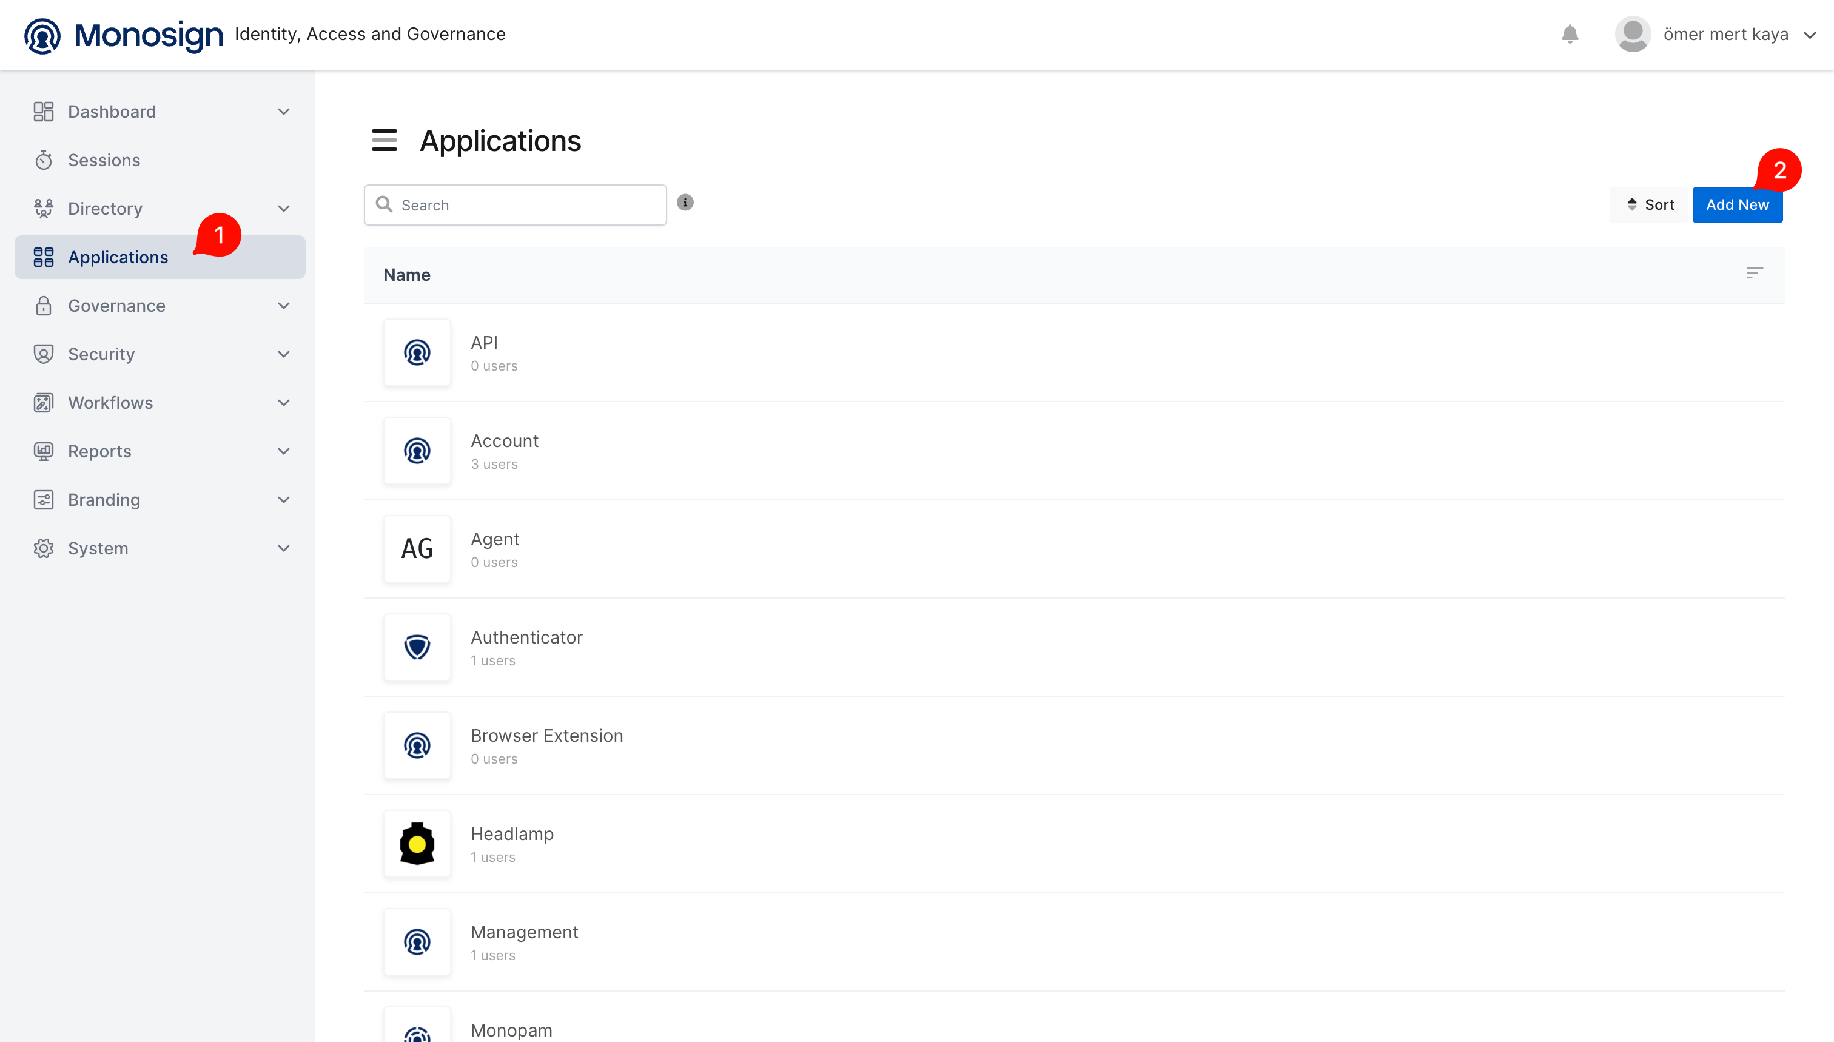The image size is (1834, 1042).
Task: Expand the System menu chevron
Action: click(x=284, y=549)
